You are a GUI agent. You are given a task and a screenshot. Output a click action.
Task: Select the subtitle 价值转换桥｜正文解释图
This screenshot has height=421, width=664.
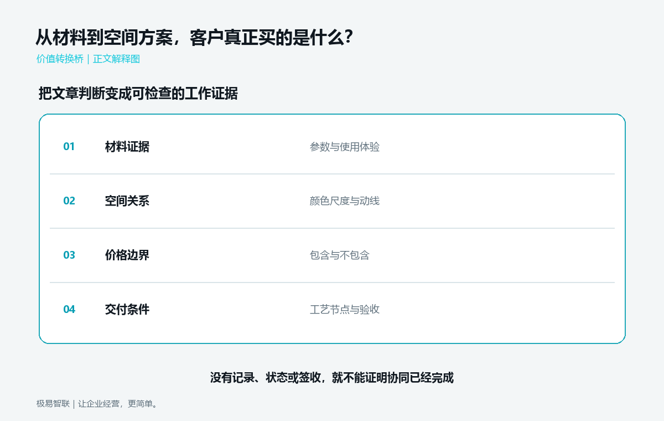point(88,59)
